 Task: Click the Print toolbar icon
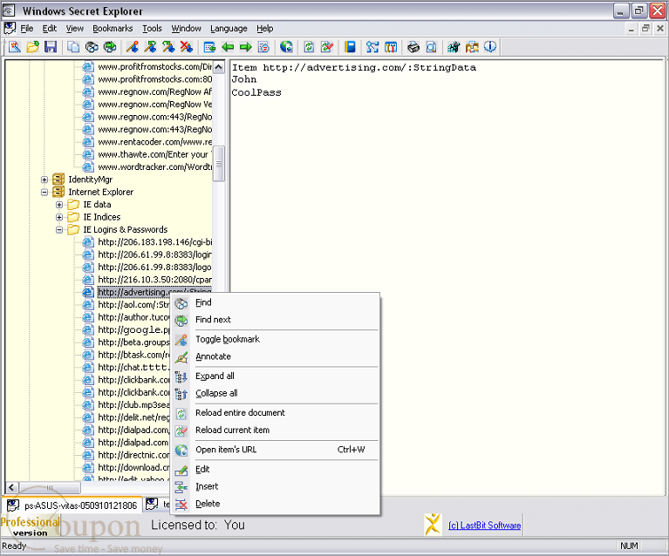[x=413, y=47]
